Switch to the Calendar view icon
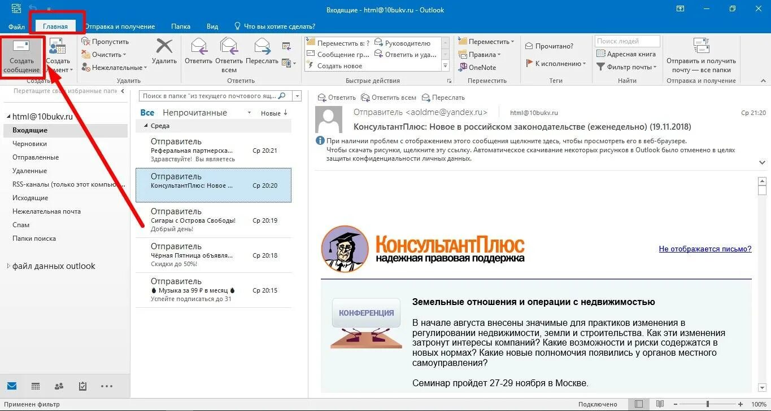This screenshot has width=771, height=411. pos(36,386)
